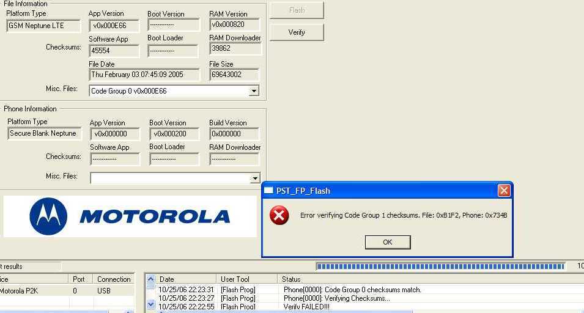
Task: Click Phone App Version field v0x000000
Action: click(115, 134)
